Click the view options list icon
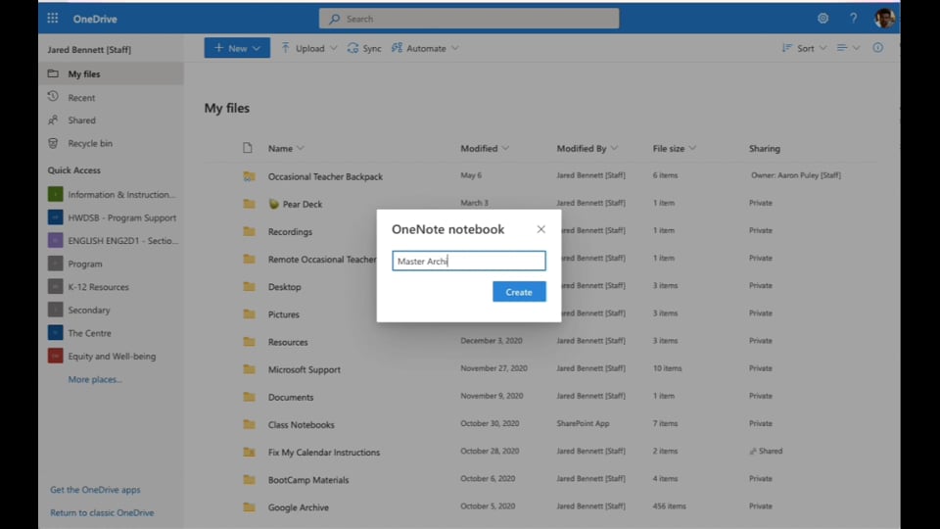The width and height of the screenshot is (940, 529). pos(842,48)
